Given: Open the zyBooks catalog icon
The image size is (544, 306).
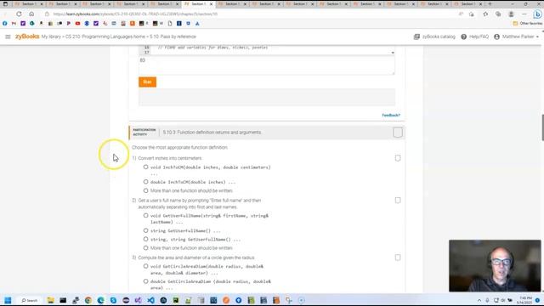Looking at the screenshot, I should (416, 37).
